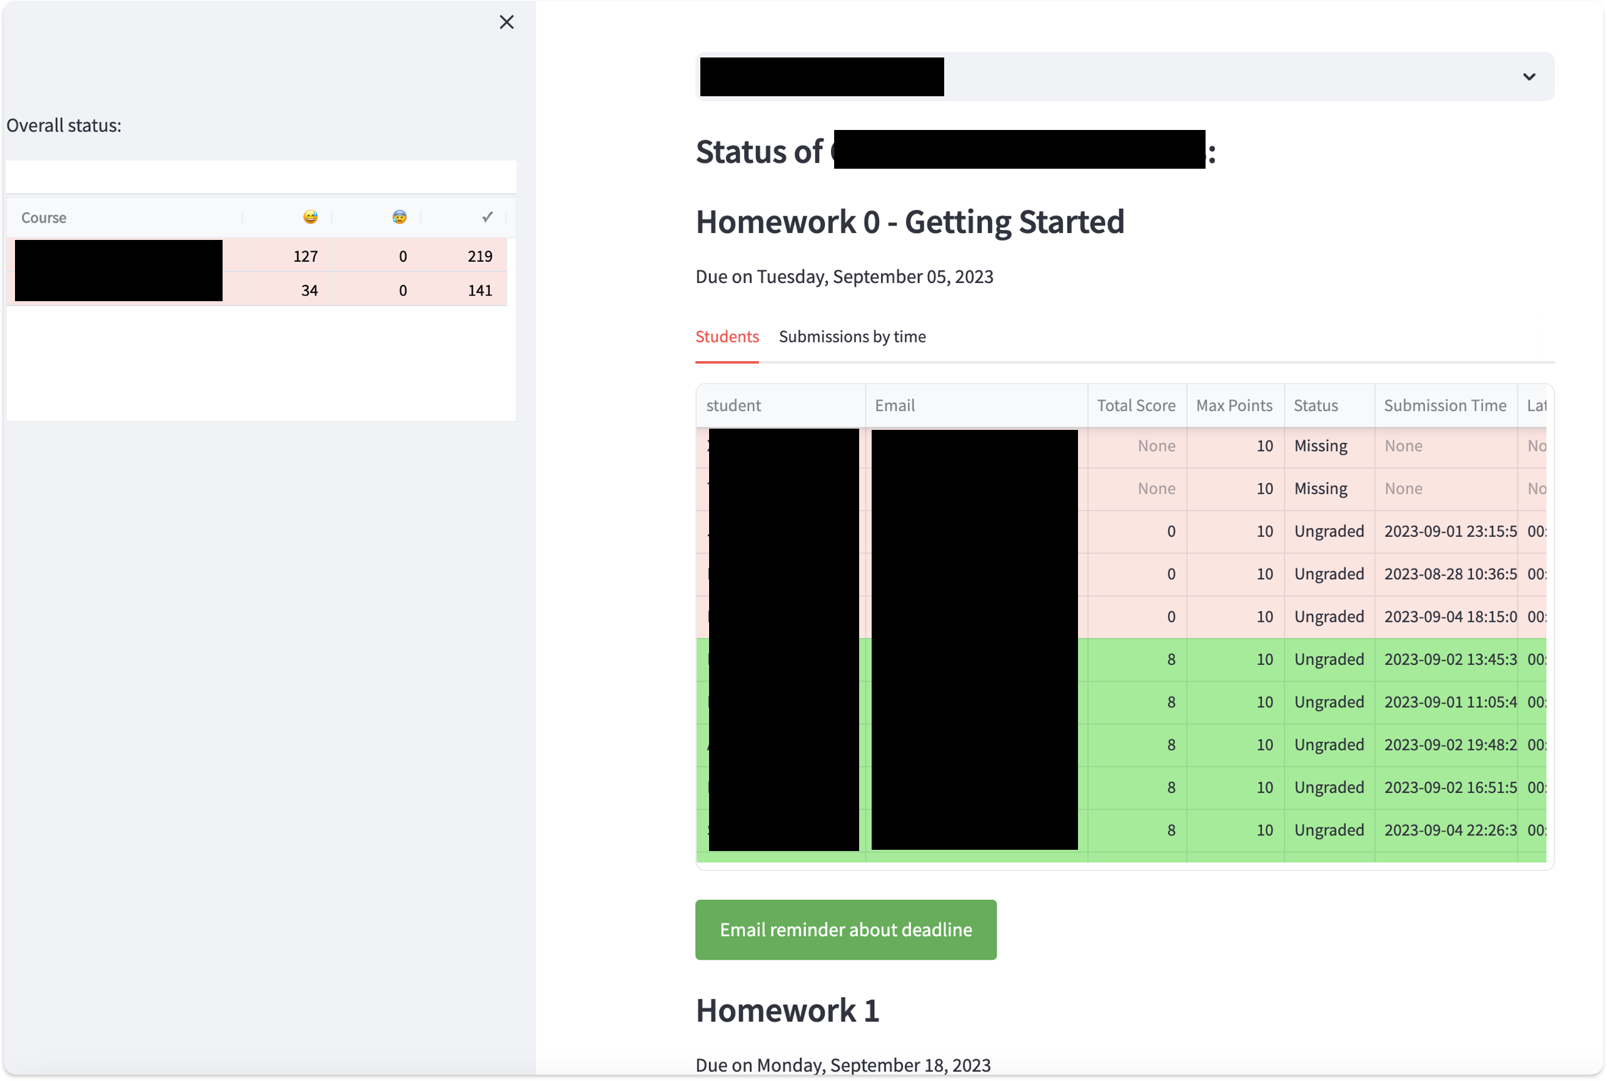Click the student column header

tap(733, 406)
